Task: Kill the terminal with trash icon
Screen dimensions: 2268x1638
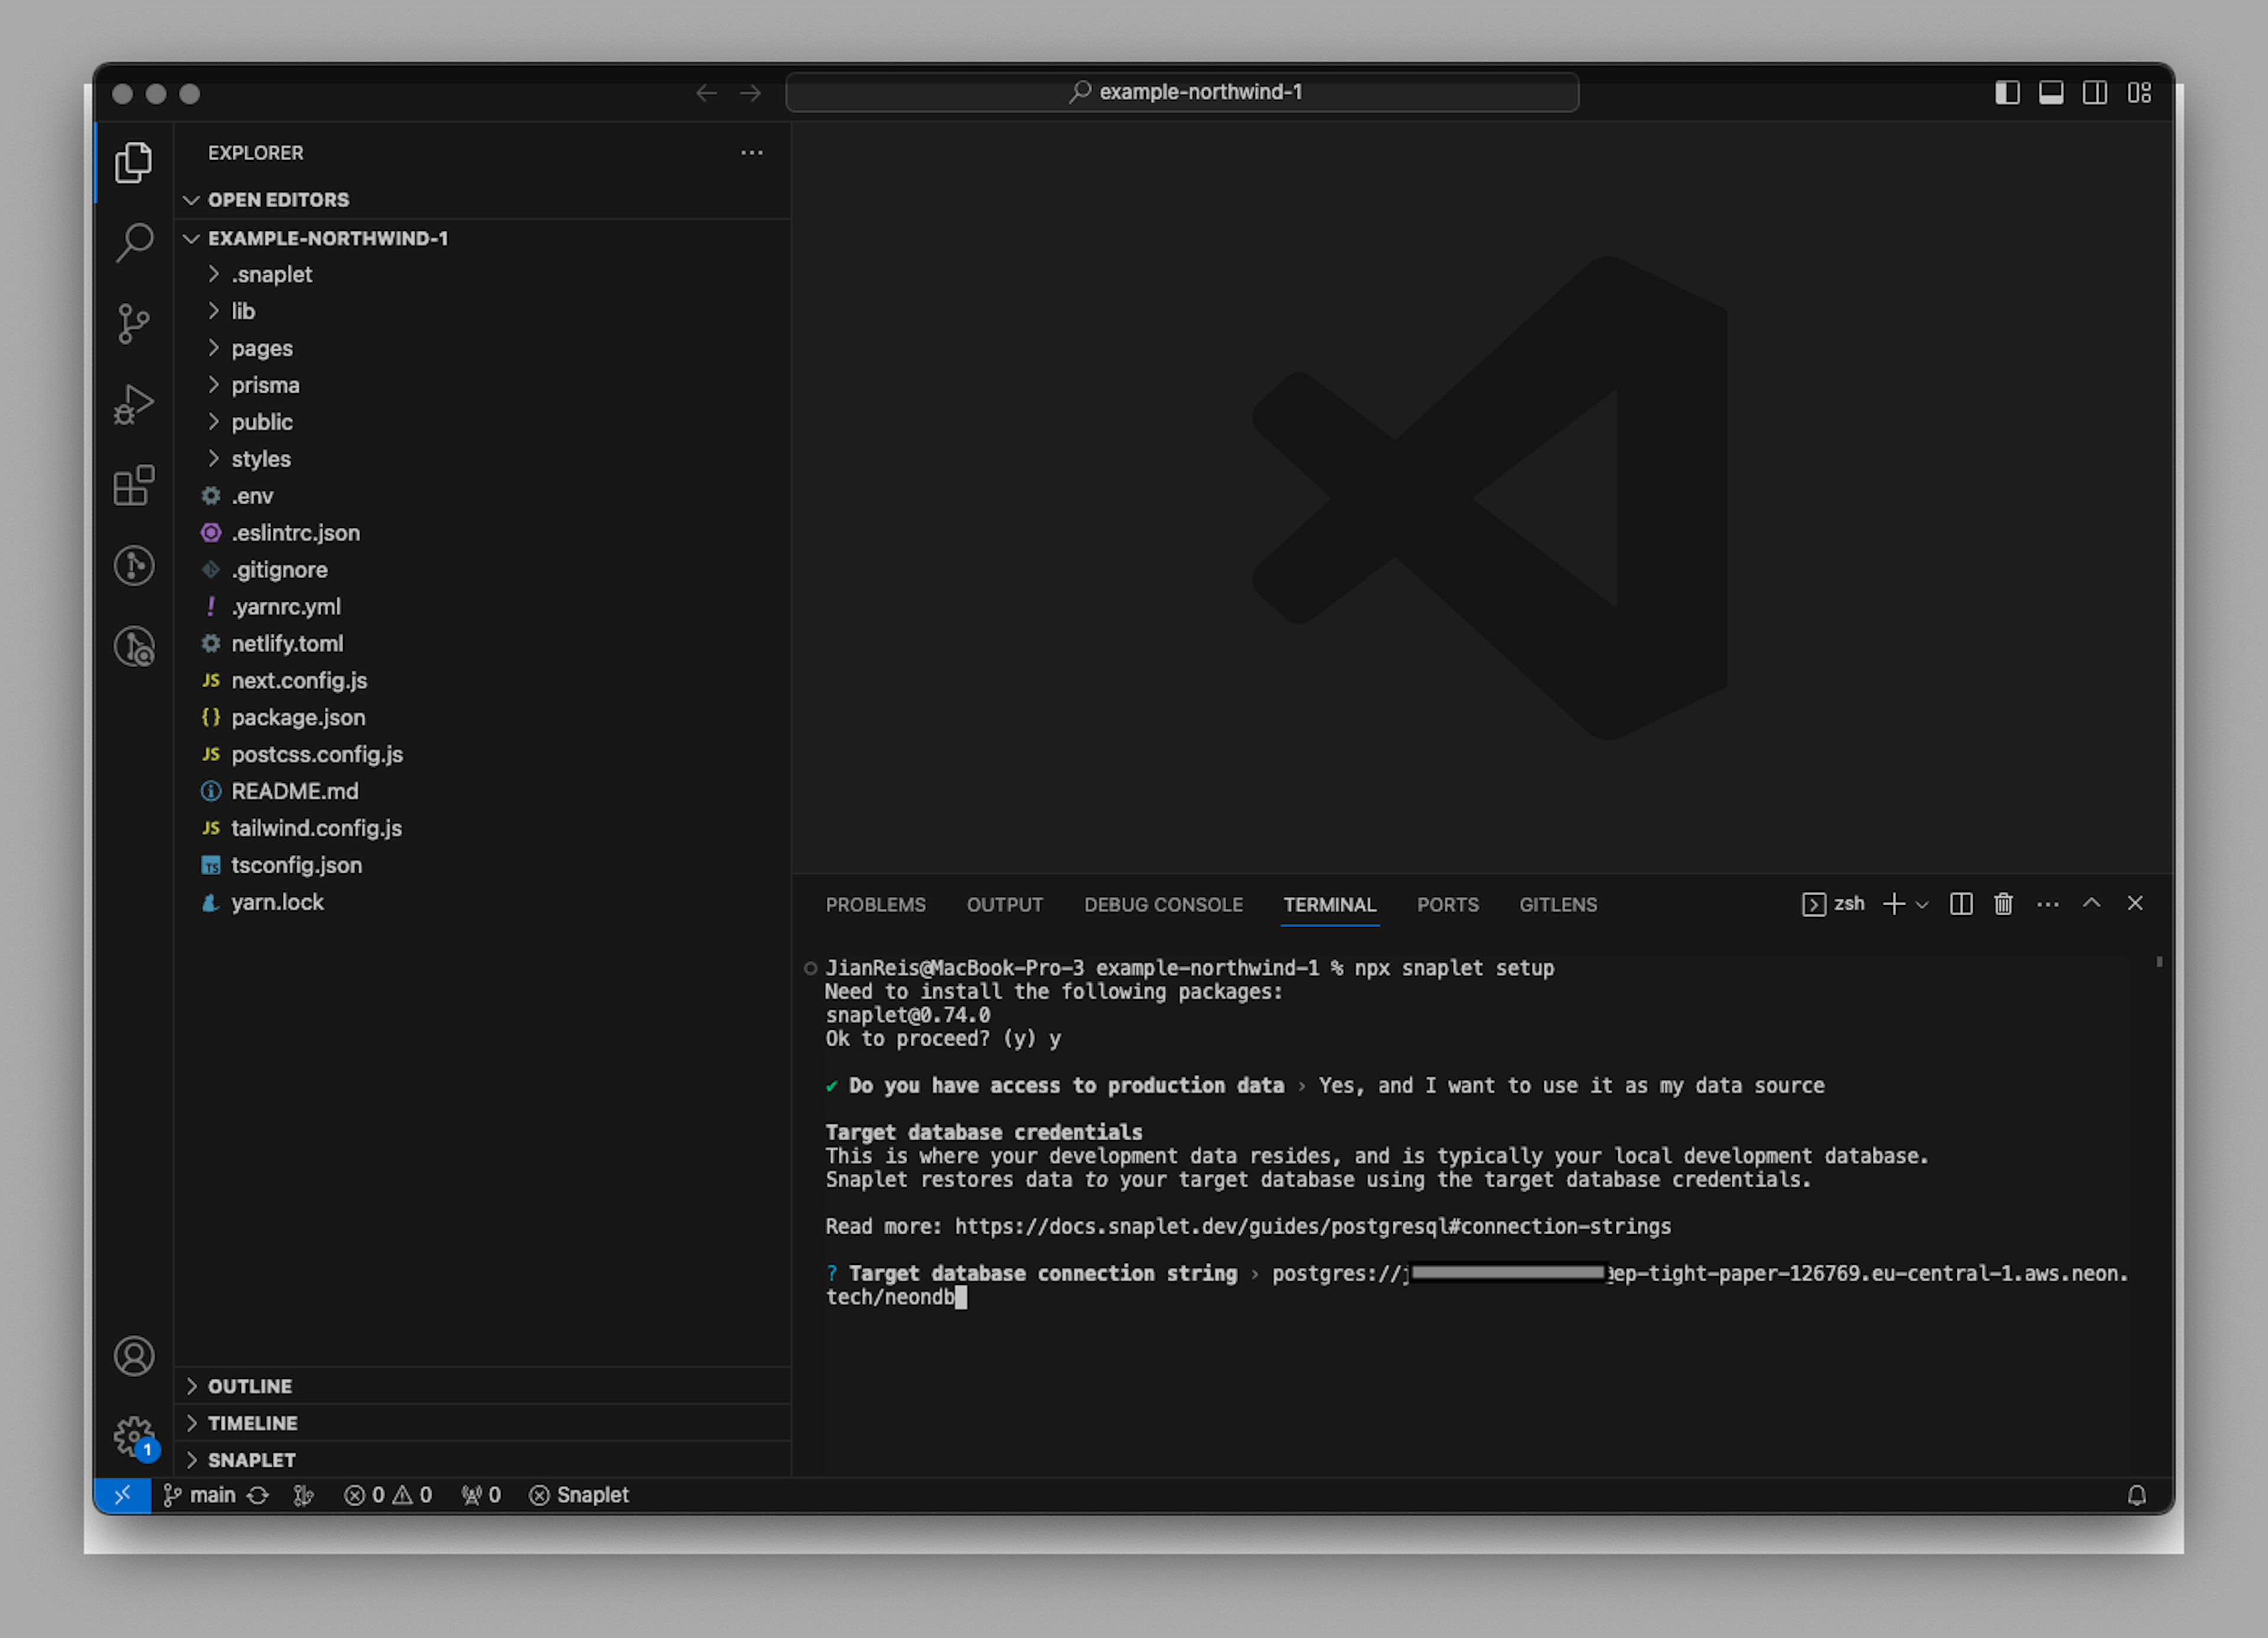Action: point(2003,904)
